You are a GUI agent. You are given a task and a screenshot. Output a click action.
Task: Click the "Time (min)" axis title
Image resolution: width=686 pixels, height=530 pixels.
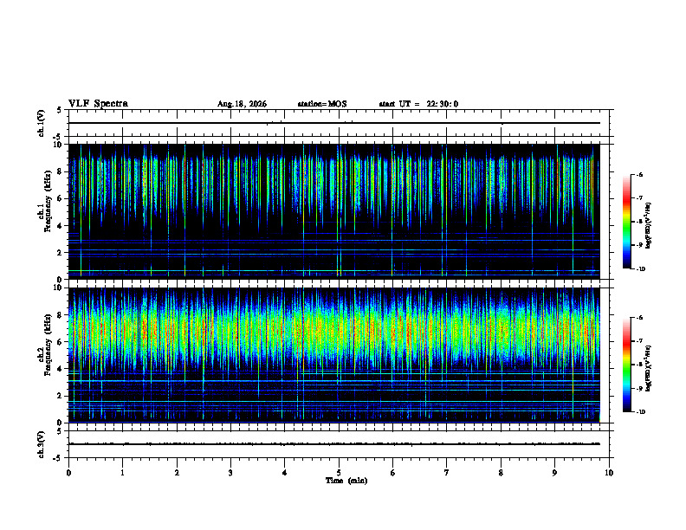(x=346, y=481)
